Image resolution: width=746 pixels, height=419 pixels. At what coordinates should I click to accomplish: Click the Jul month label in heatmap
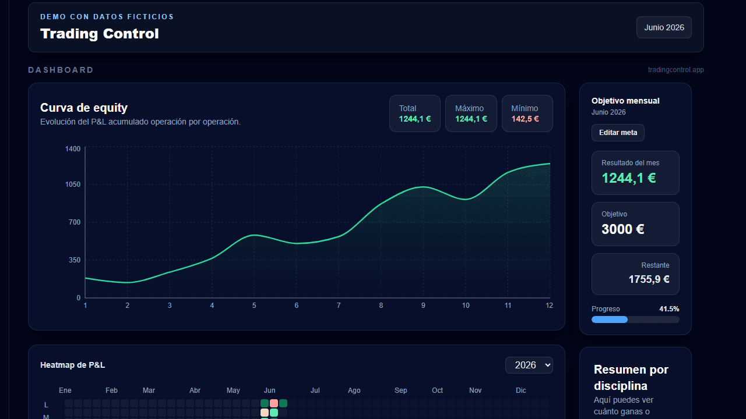pos(315,390)
